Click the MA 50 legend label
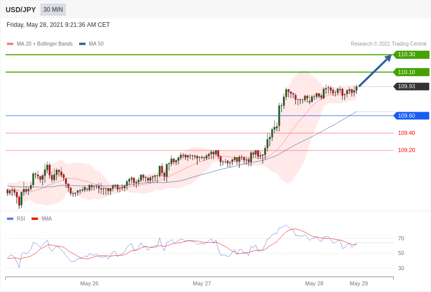Screen dimensions: 431x292 pos(96,44)
